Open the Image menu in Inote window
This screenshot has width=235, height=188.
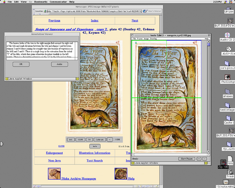[146, 39]
